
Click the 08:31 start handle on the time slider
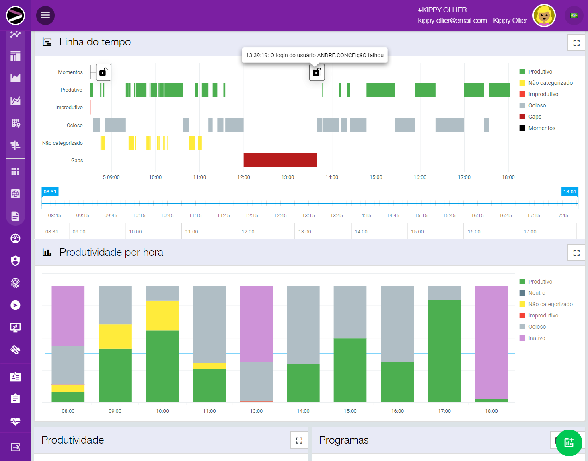tap(50, 192)
